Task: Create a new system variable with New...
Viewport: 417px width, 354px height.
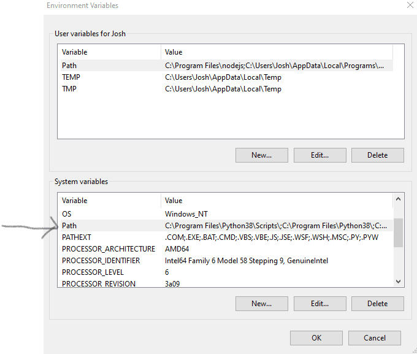Action: [261, 304]
